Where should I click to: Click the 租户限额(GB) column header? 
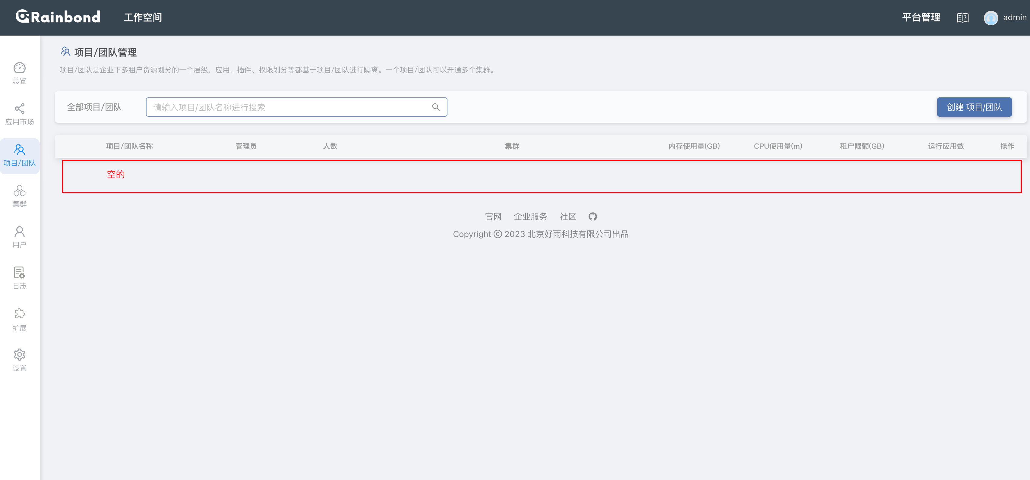coord(862,146)
